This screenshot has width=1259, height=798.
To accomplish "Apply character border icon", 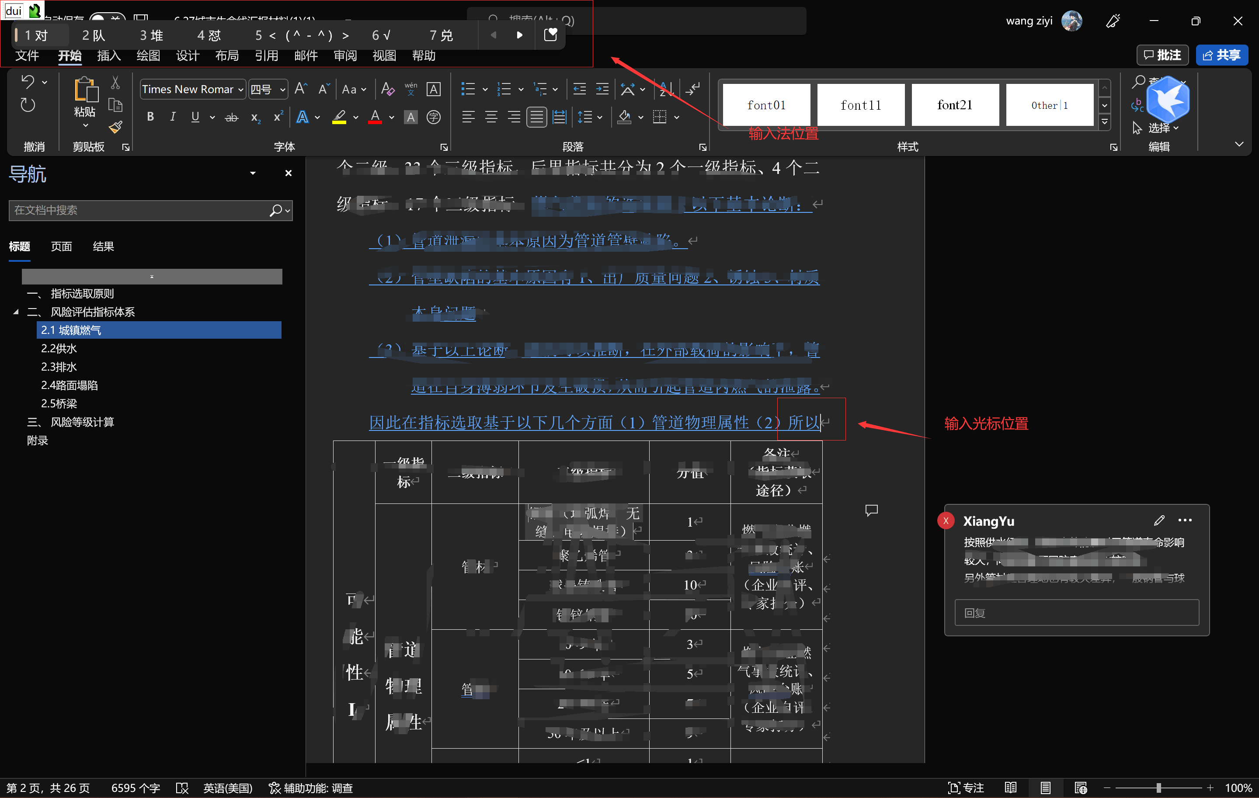I will click(x=433, y=89).
